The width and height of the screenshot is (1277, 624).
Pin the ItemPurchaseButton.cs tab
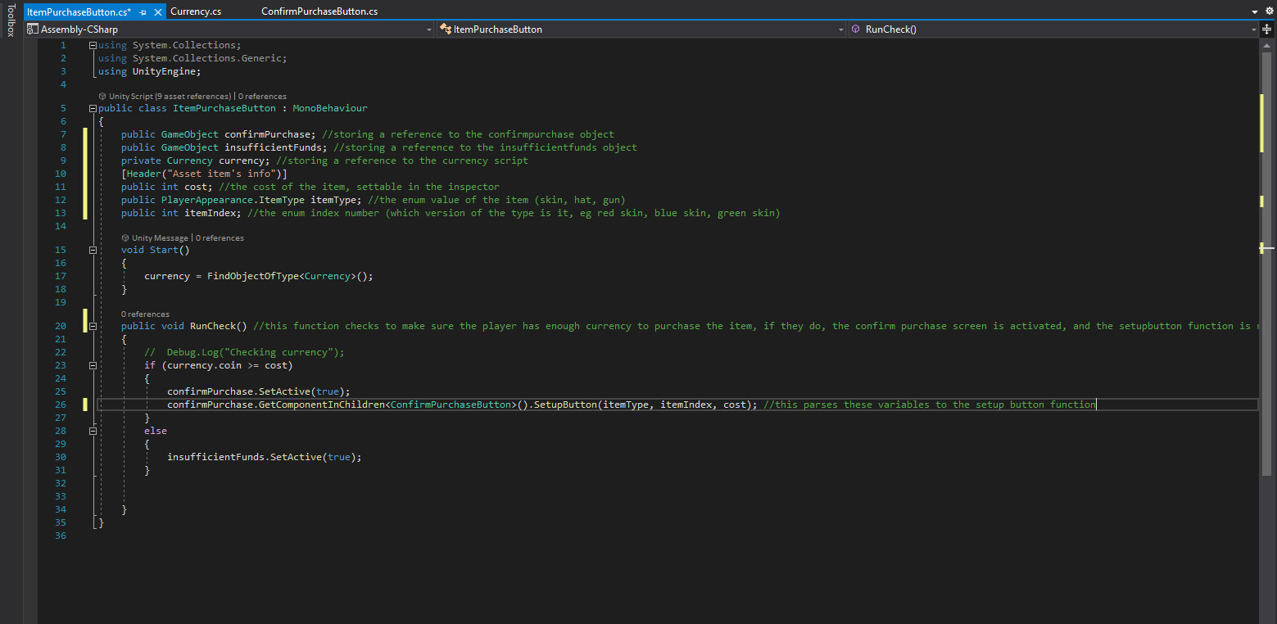click(x=143, y=12)
